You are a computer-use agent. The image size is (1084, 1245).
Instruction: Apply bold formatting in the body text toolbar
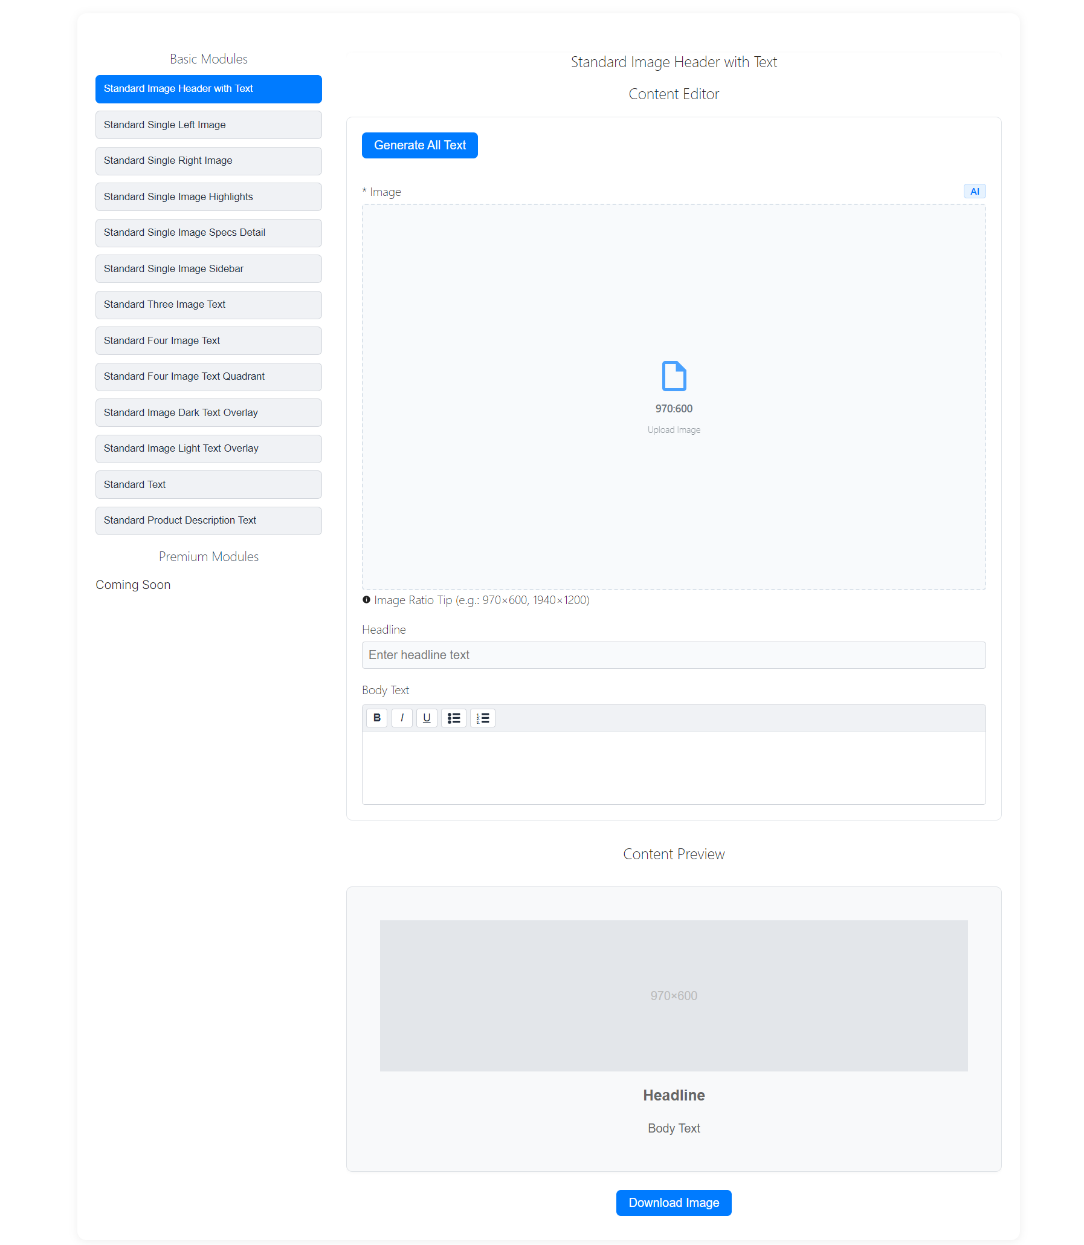pos(377,718)
